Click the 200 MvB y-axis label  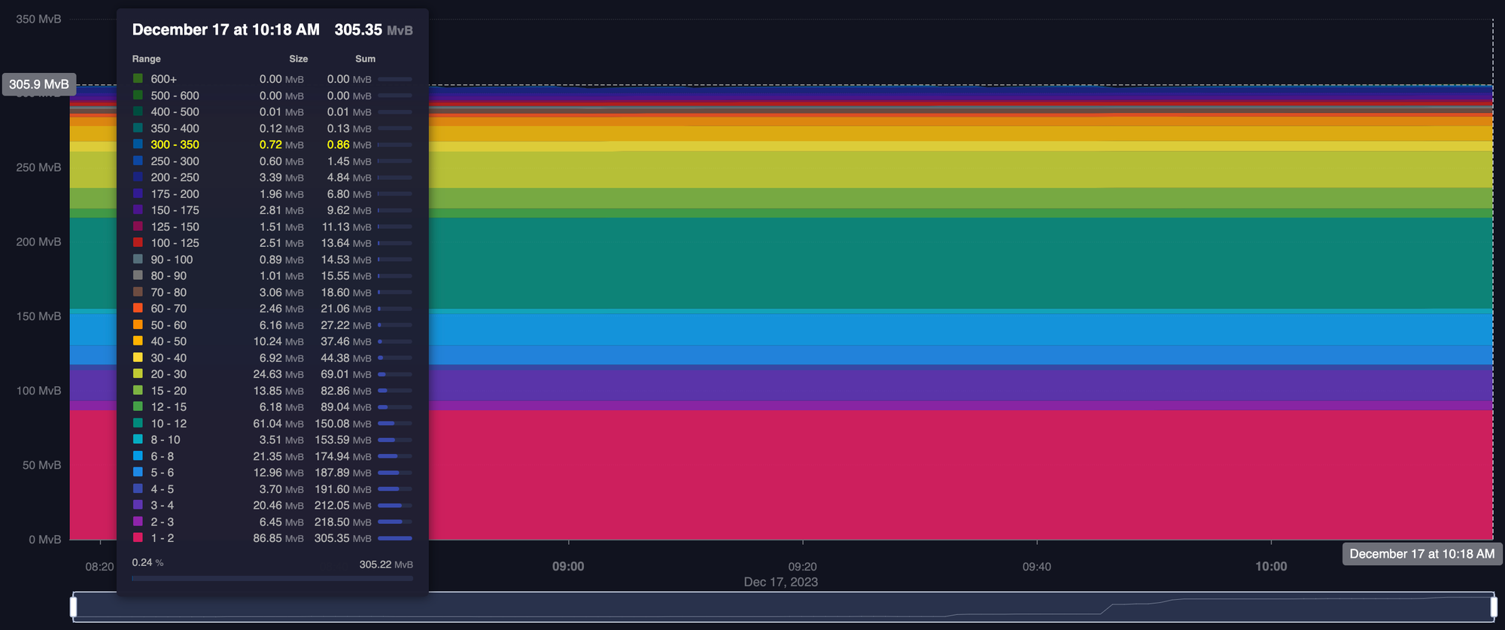point(38,242)
